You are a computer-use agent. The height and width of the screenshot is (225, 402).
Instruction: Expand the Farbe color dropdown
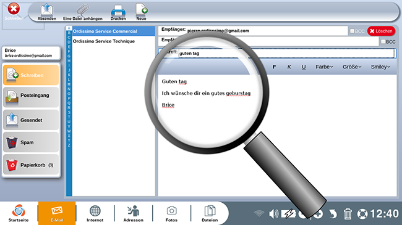click(324, 67)
